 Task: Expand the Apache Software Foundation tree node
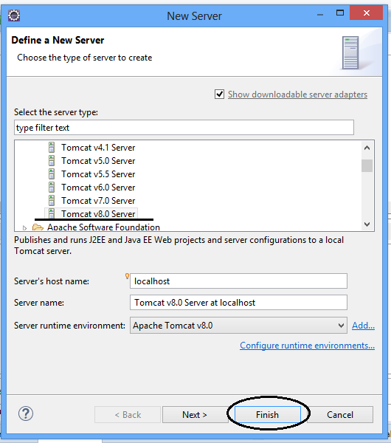[24, 227]
